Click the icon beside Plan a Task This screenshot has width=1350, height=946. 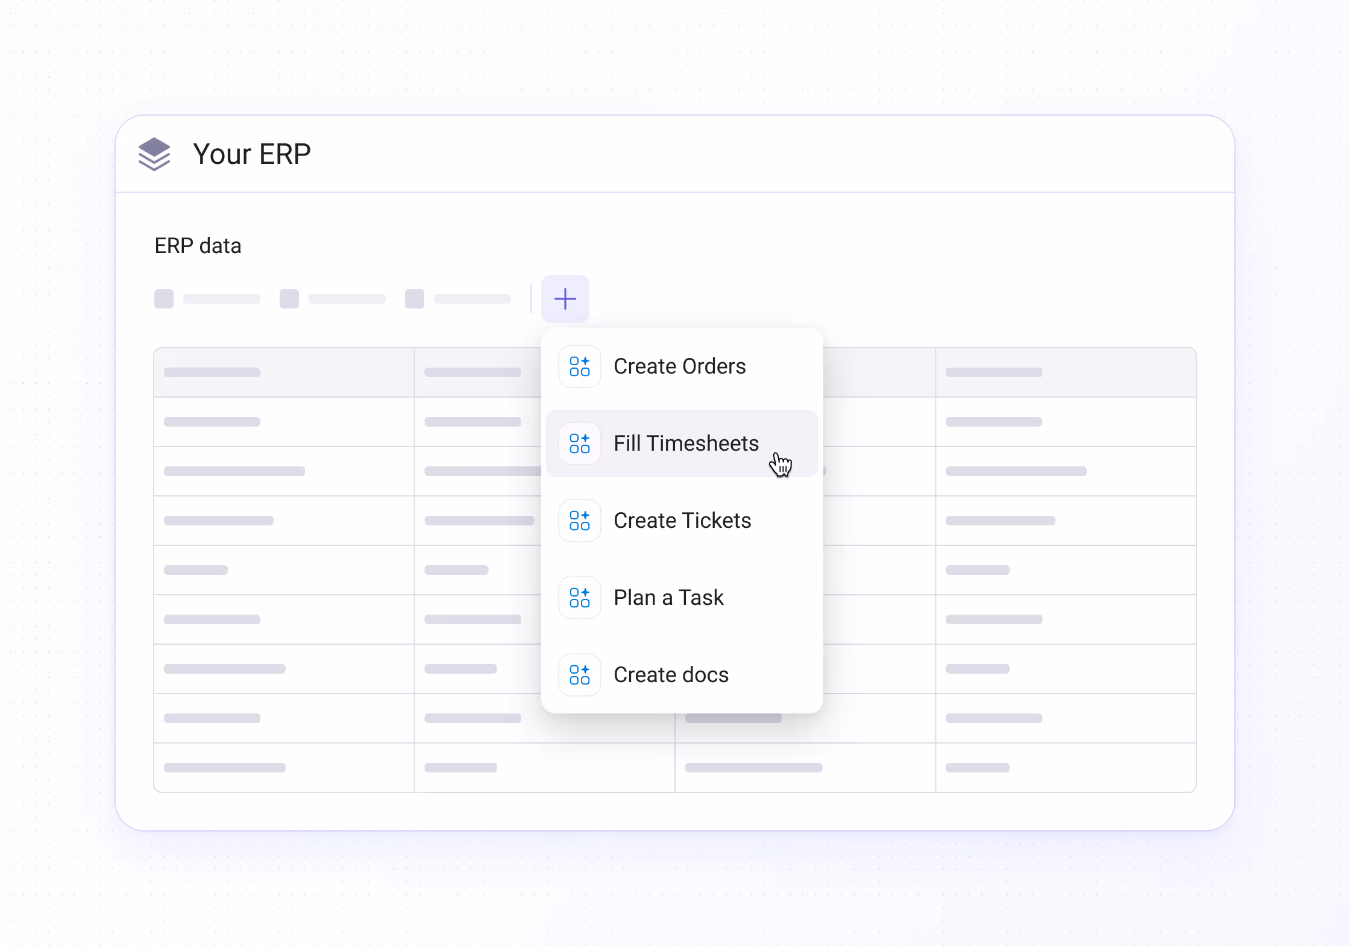579,598
